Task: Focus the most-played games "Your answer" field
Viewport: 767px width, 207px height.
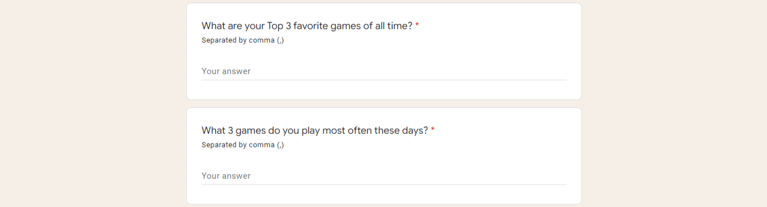Action: click(383, 176)
